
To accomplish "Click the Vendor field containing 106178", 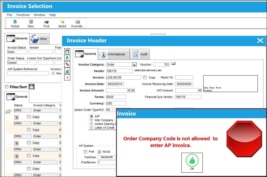I will point(119,71).
